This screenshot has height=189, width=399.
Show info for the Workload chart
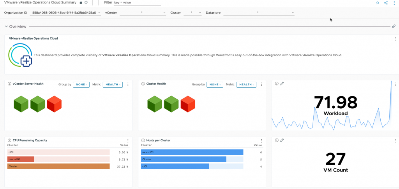[277, 83]
